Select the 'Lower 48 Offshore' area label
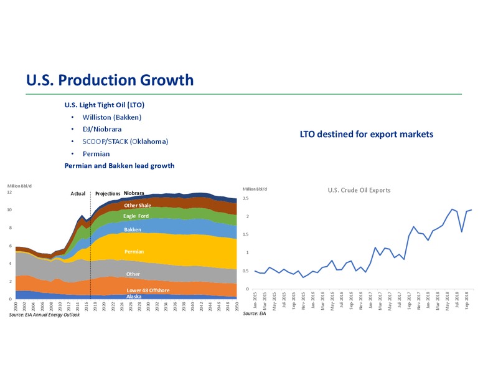The width and height of the screenshot is (483, 374). pos(148,290)
